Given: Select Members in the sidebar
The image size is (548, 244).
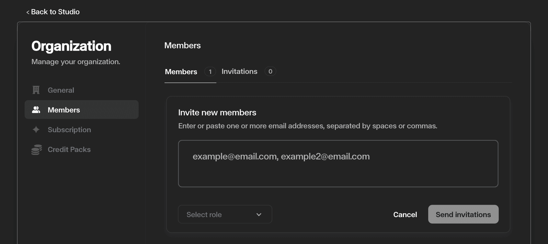Looking at the screenshot, I should [x=64, y=110].
